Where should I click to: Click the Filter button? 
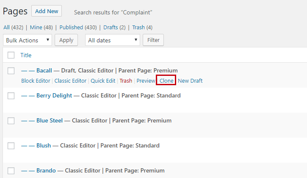[x=153, y=40]
